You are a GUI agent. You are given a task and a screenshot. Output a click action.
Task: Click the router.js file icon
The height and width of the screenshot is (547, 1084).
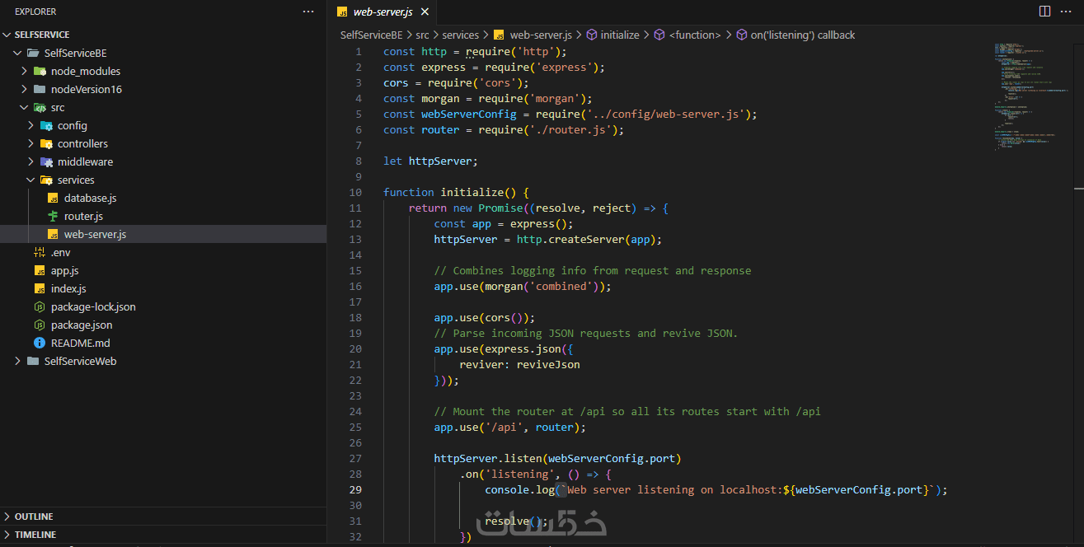coord(53,216)
